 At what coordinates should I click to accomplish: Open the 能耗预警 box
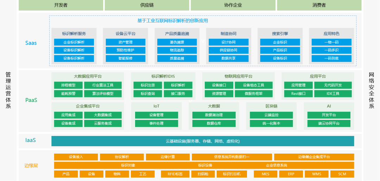tap(68, 93)
